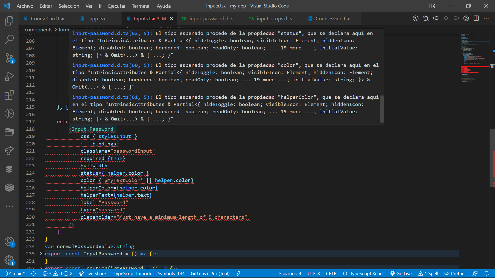The image size is (495, 278).
Task: Open the Terminal menu
Action: click(141, 6)
